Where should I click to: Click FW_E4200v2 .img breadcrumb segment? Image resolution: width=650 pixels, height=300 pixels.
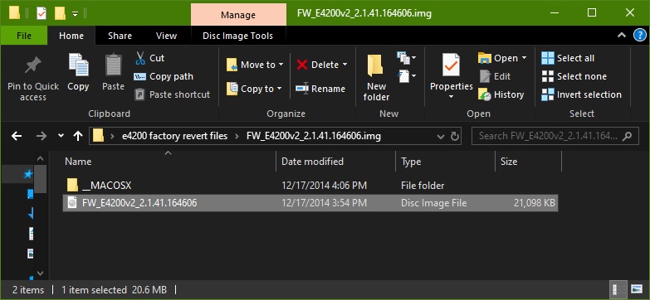[314, 136]
